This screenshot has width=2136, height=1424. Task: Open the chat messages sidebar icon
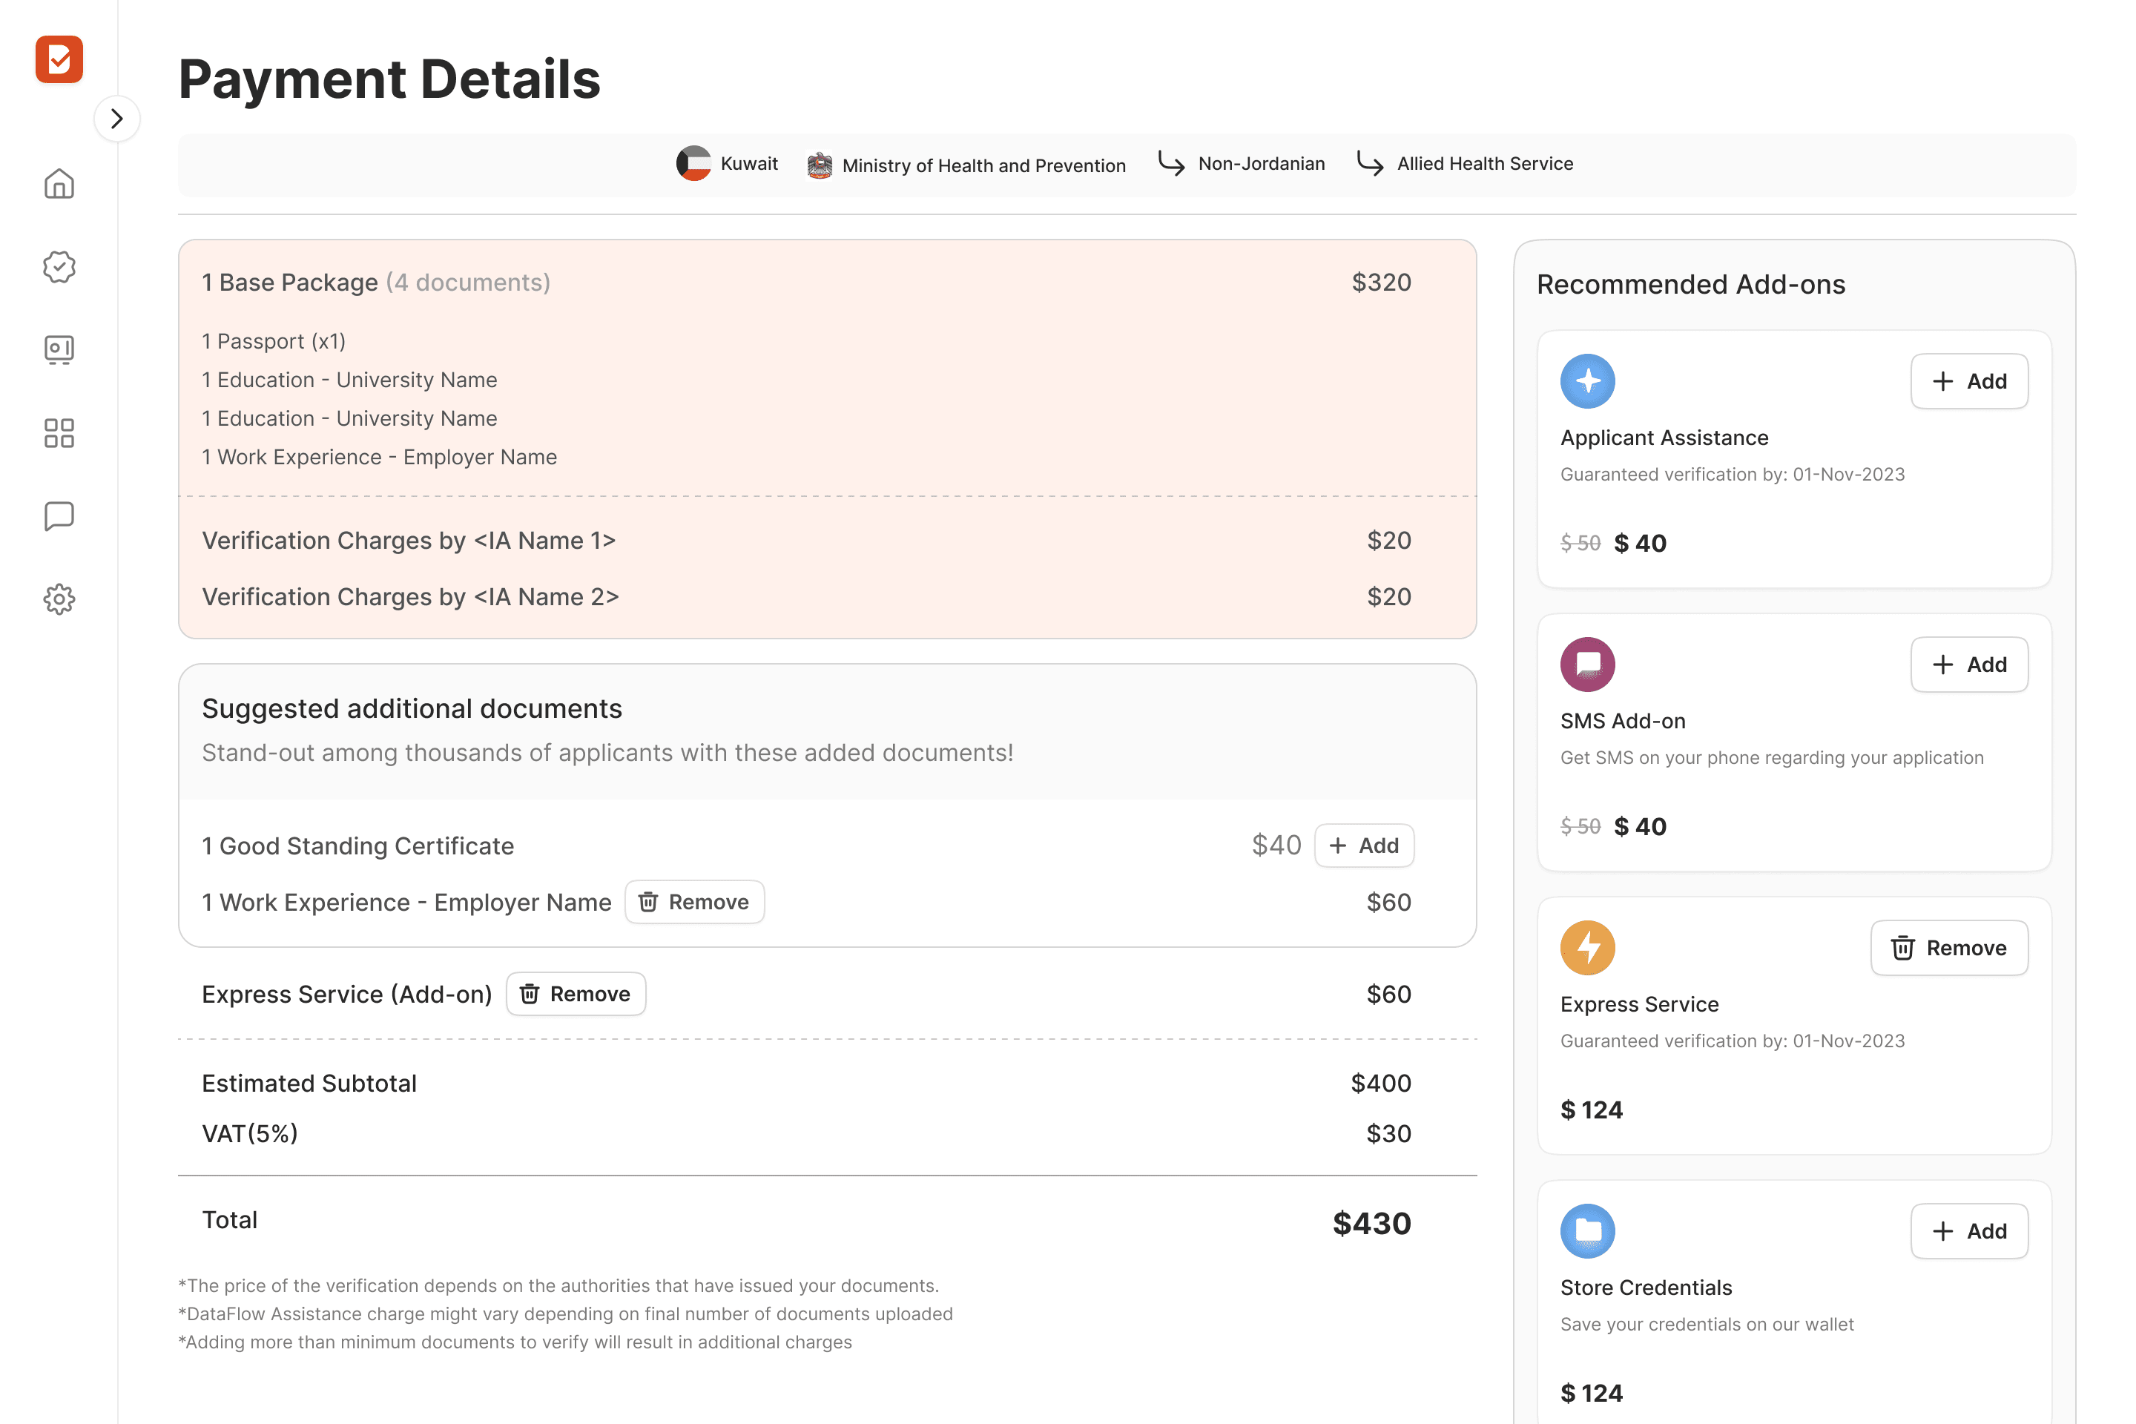tap(59, 516)
